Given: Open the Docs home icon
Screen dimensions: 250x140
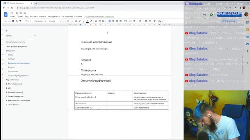Looking at the screenshot, I should pyautogui.click(x=6, y=14).
